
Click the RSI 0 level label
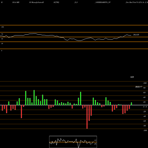point(1,51)
